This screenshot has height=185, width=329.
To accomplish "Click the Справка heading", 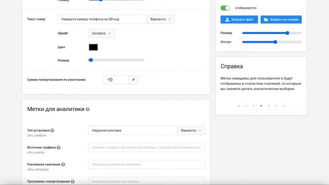I will click(x=232, y=66).
